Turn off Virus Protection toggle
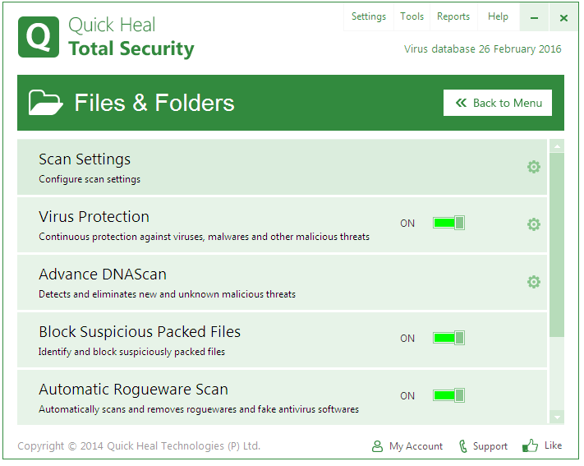584x466 pixels. point(448,223)
